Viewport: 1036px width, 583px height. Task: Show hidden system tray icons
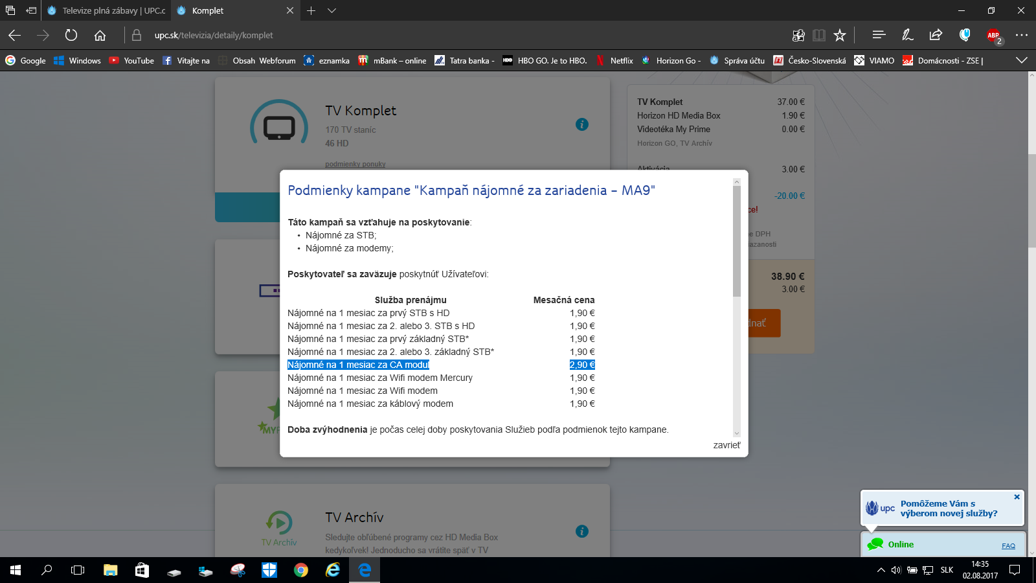[x=881, y=570]
